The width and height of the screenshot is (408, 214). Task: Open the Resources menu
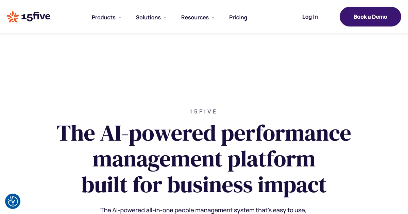pos(195,17)
